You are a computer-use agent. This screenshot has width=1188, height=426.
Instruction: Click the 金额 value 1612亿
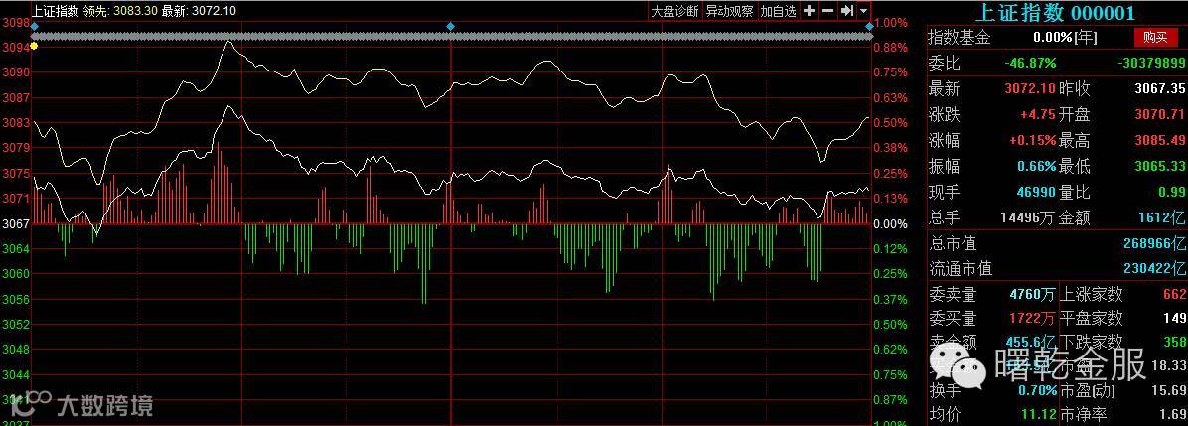click(x=1161, y=218)
